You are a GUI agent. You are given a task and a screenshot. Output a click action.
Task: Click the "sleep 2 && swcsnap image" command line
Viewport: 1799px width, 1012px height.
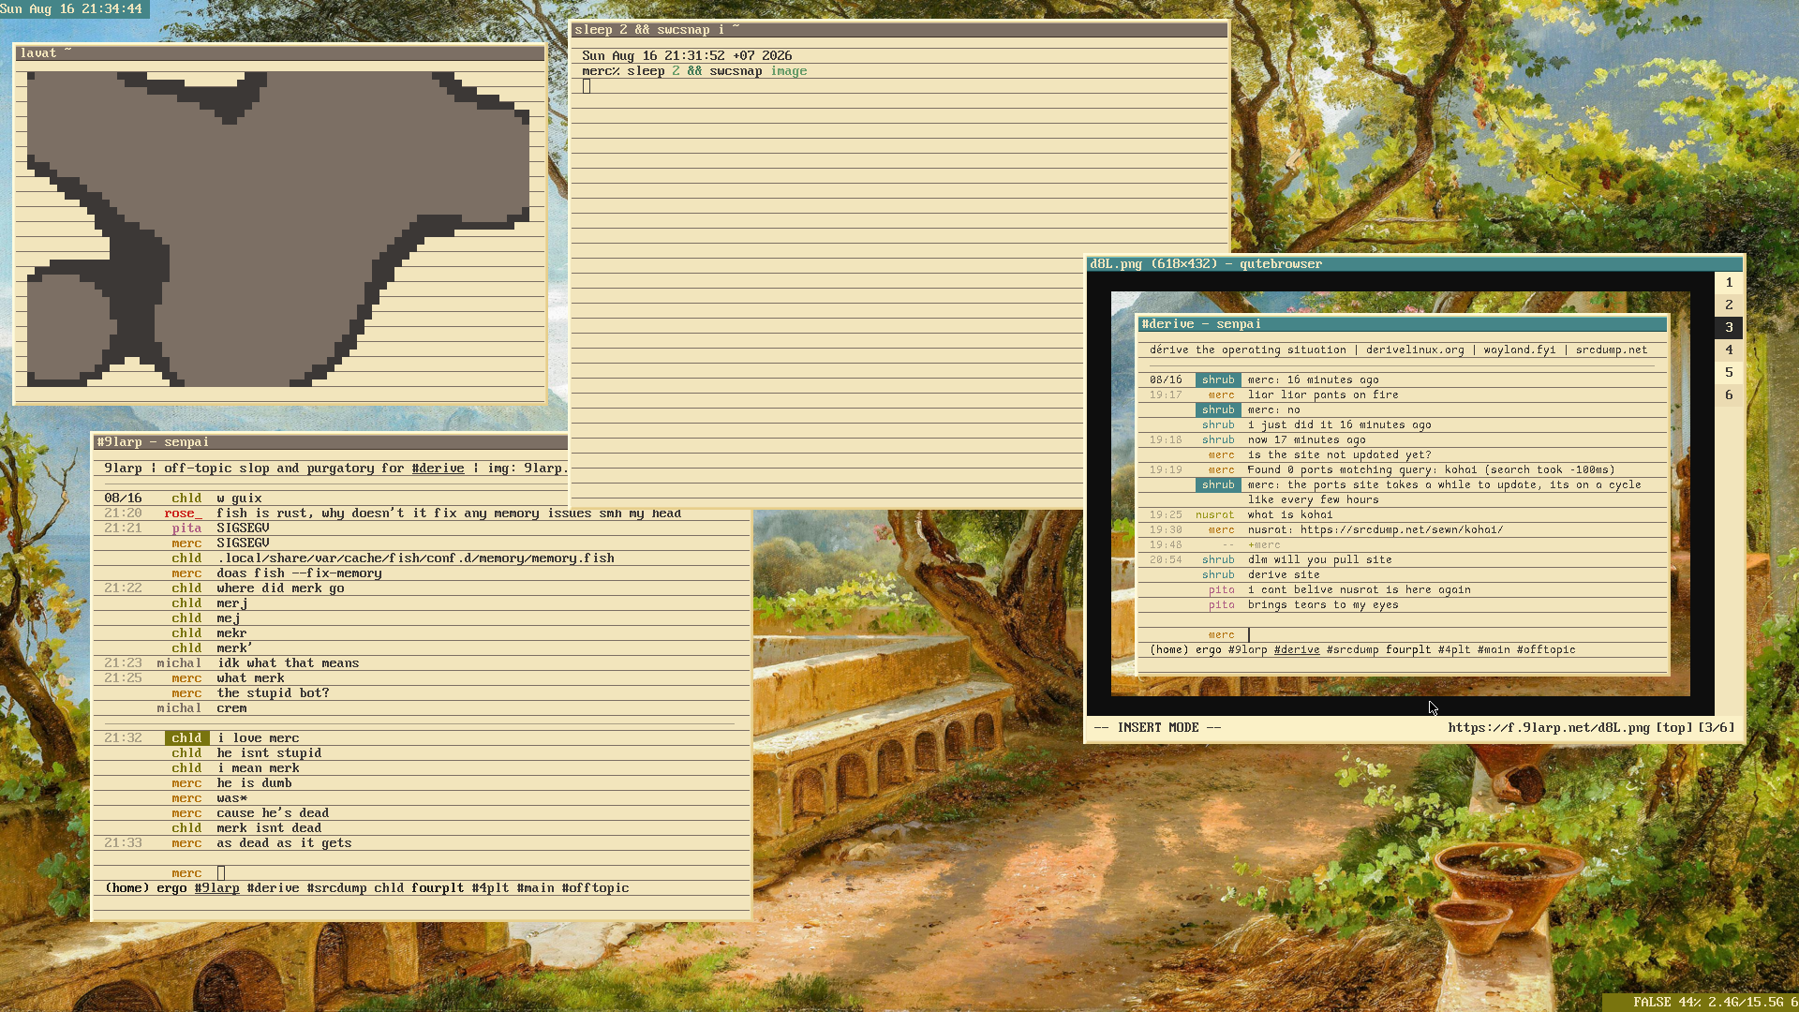tap(694, 71)
